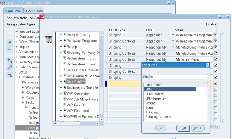Open Level dropdown for fourth row Responsibility
Viewport: 232px width, 139px height.
coord(173,53)
